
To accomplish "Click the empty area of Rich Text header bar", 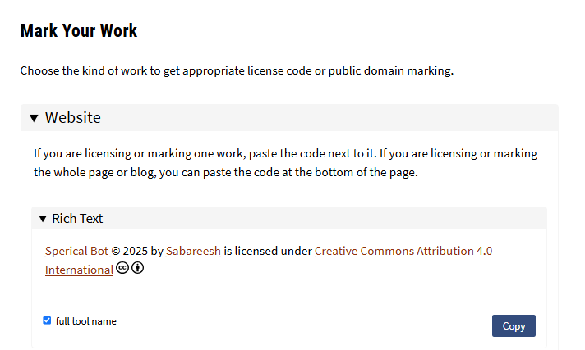I will click(325, 218).
